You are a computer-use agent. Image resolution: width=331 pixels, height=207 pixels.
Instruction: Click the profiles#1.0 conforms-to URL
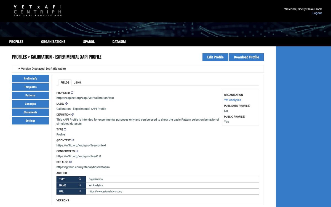(79, 156)
